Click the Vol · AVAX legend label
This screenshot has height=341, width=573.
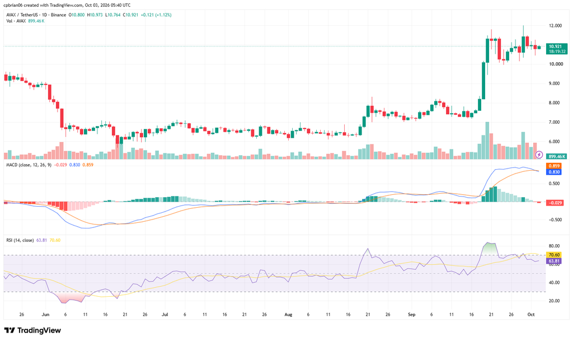click(16, 21)
